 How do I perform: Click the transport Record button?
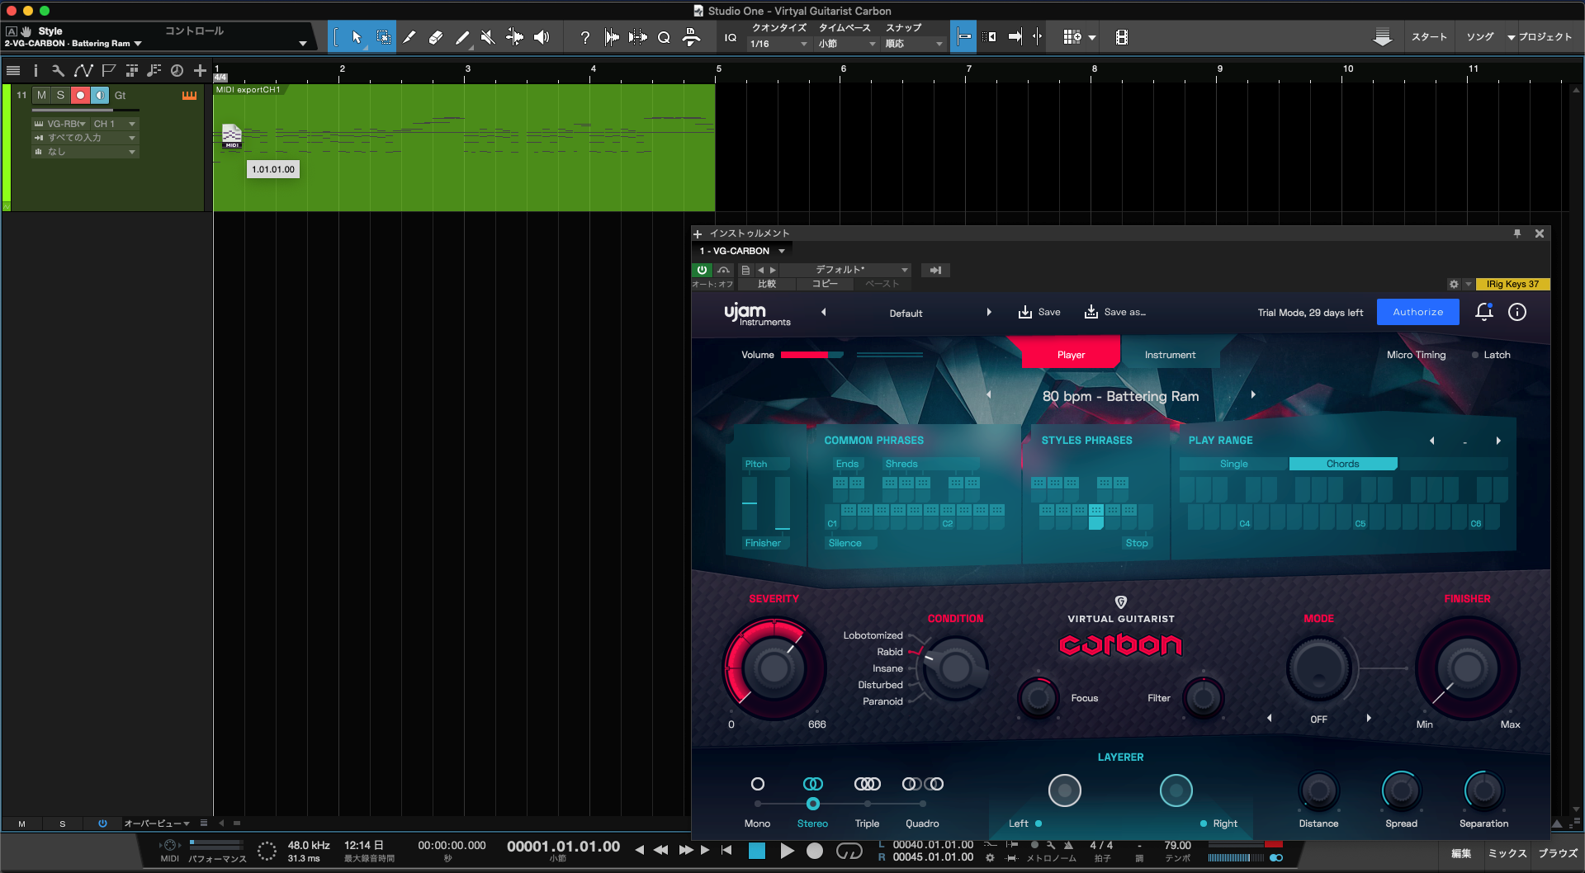pyautogui.click(x=815, y=851)
